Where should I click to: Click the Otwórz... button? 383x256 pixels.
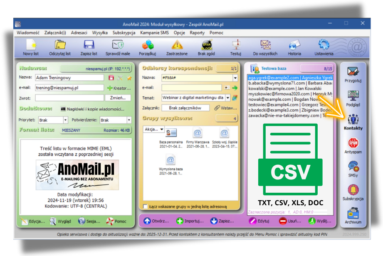click(156, 221)
